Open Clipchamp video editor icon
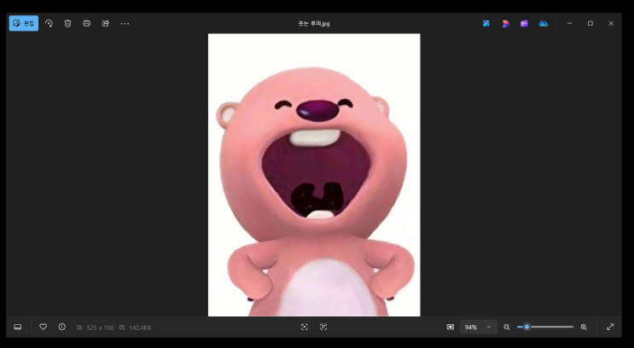634x348 pixels. pos(525,23)
